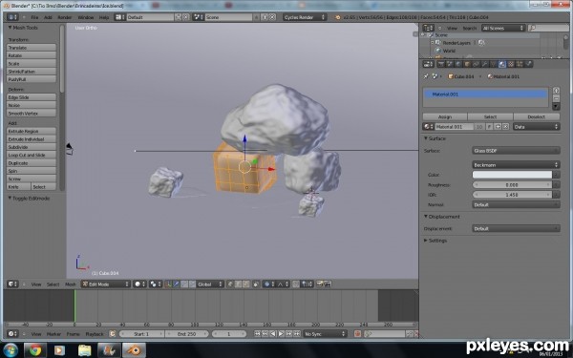Open the Data link dropdown
This screenshot has height=358, width=573.
click(x=536, y=126)
